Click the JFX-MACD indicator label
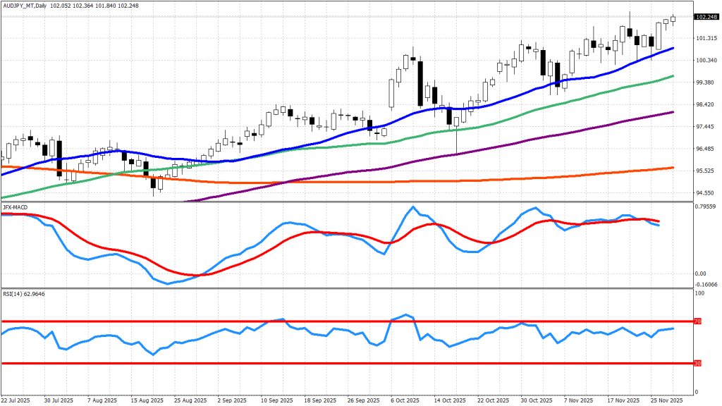722x406 pixels. 15,207
